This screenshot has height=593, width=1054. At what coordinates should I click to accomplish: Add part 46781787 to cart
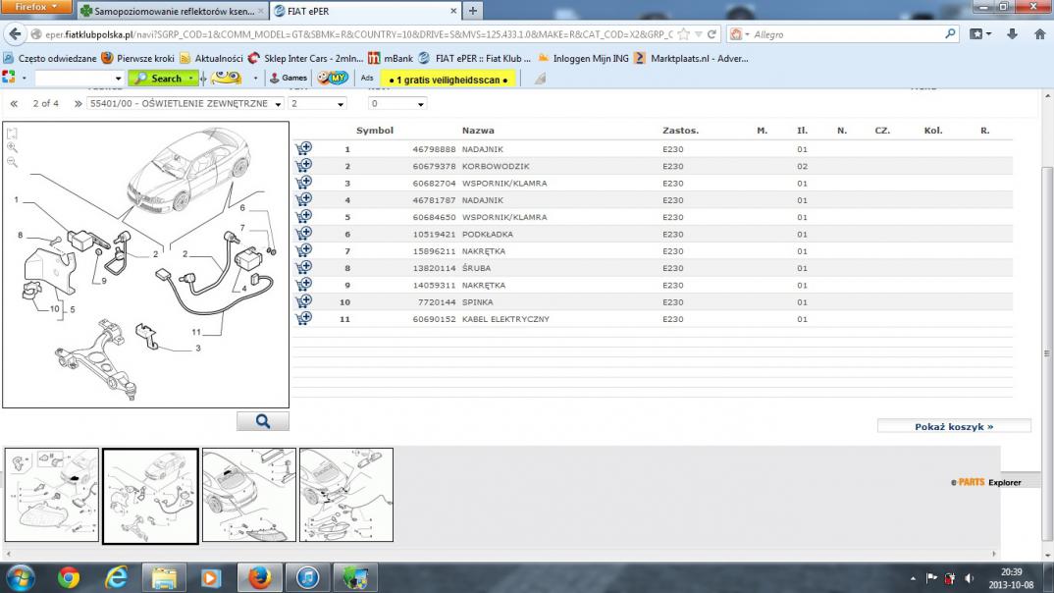(304, 199)
